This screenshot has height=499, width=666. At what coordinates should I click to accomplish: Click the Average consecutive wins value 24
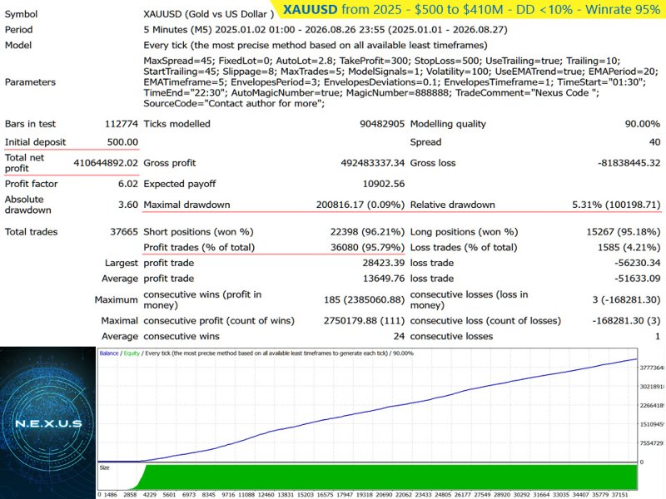click(x=399, y=336)
